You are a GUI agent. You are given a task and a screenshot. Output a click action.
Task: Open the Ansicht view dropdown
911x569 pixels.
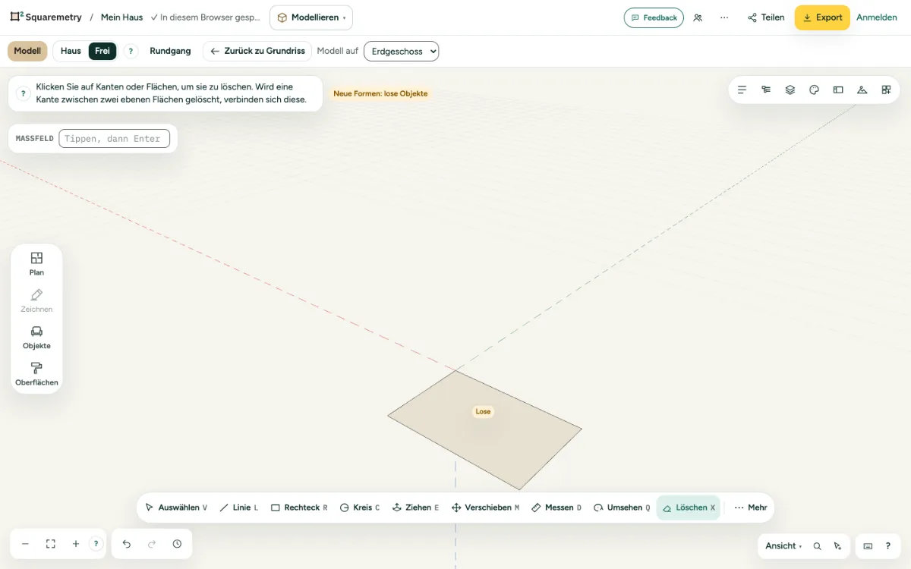point(783,545)
